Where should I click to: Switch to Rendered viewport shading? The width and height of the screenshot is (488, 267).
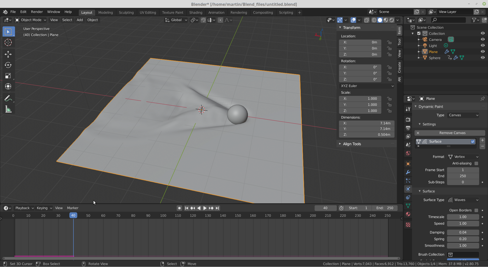click(x=392, y=20)
